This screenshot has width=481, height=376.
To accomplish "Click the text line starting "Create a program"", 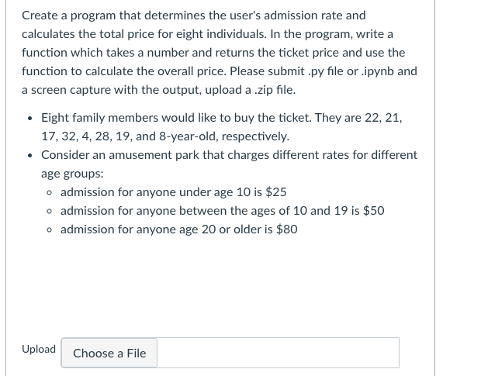I will 194,16.
